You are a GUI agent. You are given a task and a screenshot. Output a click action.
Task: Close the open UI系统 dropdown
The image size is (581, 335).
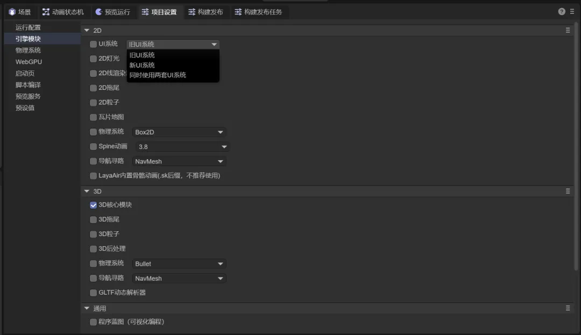(x=173, y=45)
